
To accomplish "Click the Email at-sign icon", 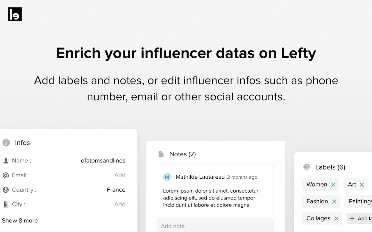I will click(6, 175).
